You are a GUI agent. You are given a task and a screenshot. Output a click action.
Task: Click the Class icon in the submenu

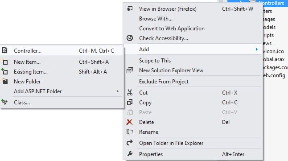(4, 102)
